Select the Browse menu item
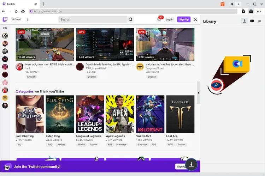Image resolution: width=265 pixels, height=176 pixels. click(16, 19)
